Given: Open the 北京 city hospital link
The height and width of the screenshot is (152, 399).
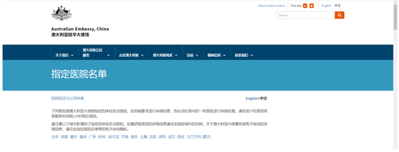Looking at the screenshot, I should 55,137.
